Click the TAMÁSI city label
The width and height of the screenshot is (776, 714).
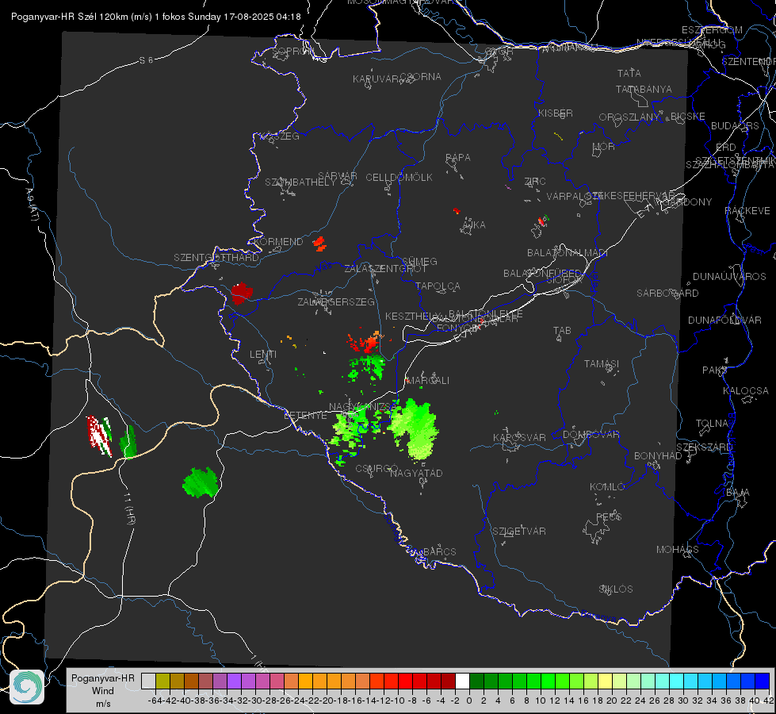[x=602, y=363]
